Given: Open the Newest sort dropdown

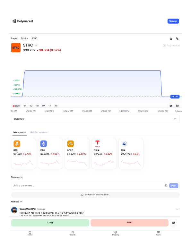Looking at the screenshot, I should (x=16, y=202).
